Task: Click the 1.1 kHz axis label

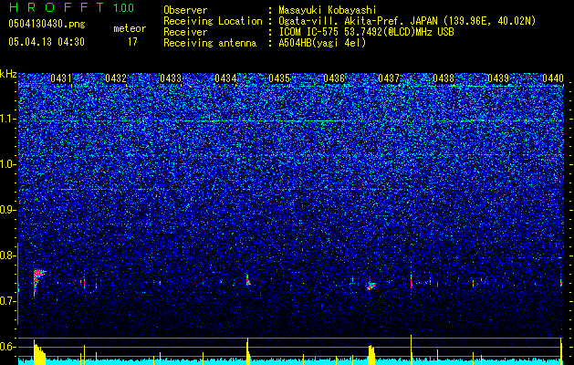Action: [x=7, y=119]
